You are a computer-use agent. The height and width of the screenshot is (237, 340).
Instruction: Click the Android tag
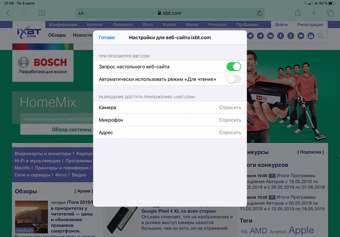coord(278,232)
